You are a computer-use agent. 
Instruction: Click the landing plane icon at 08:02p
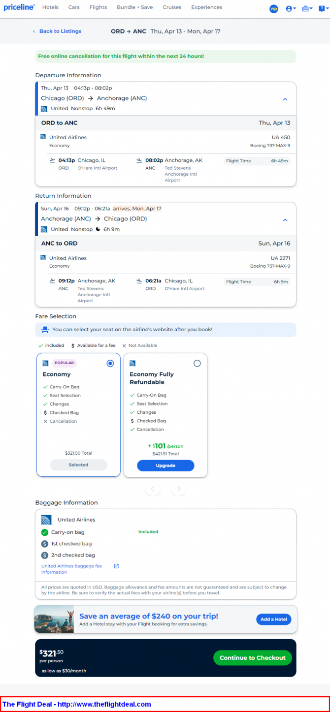(x=139, y=160)
